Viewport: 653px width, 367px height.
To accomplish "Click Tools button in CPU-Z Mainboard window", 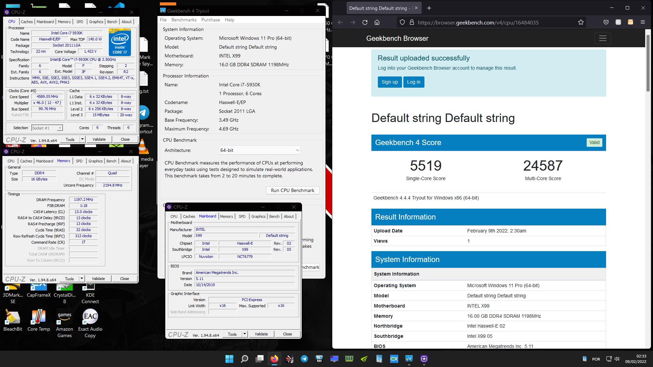I will (x=232, y=334).
